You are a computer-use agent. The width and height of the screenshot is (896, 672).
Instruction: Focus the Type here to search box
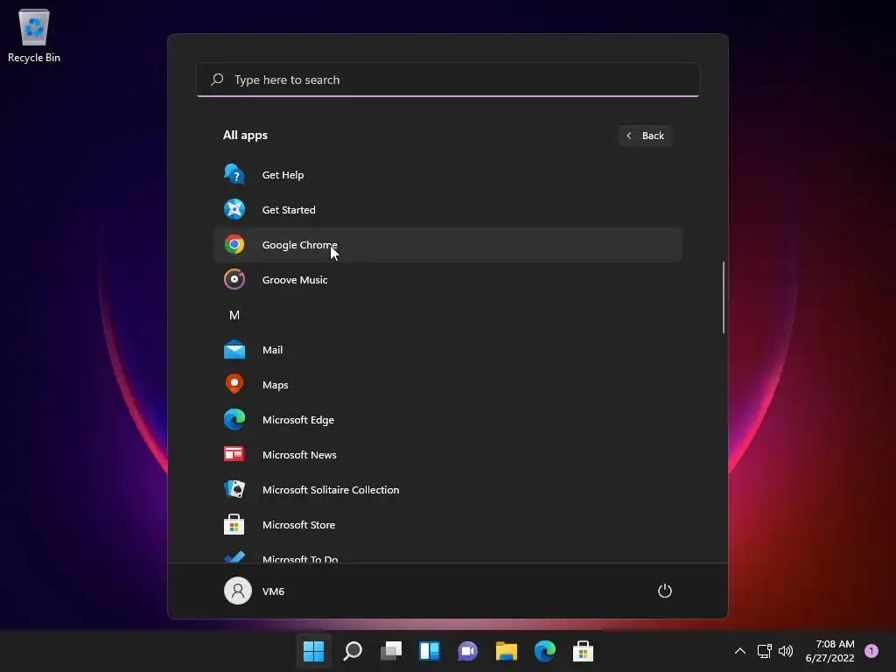pos(448,80)
